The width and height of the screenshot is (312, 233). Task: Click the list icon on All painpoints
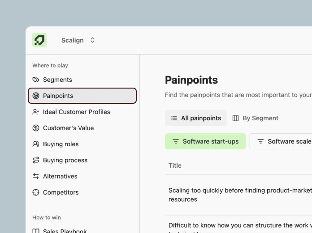tap(174, 118)
